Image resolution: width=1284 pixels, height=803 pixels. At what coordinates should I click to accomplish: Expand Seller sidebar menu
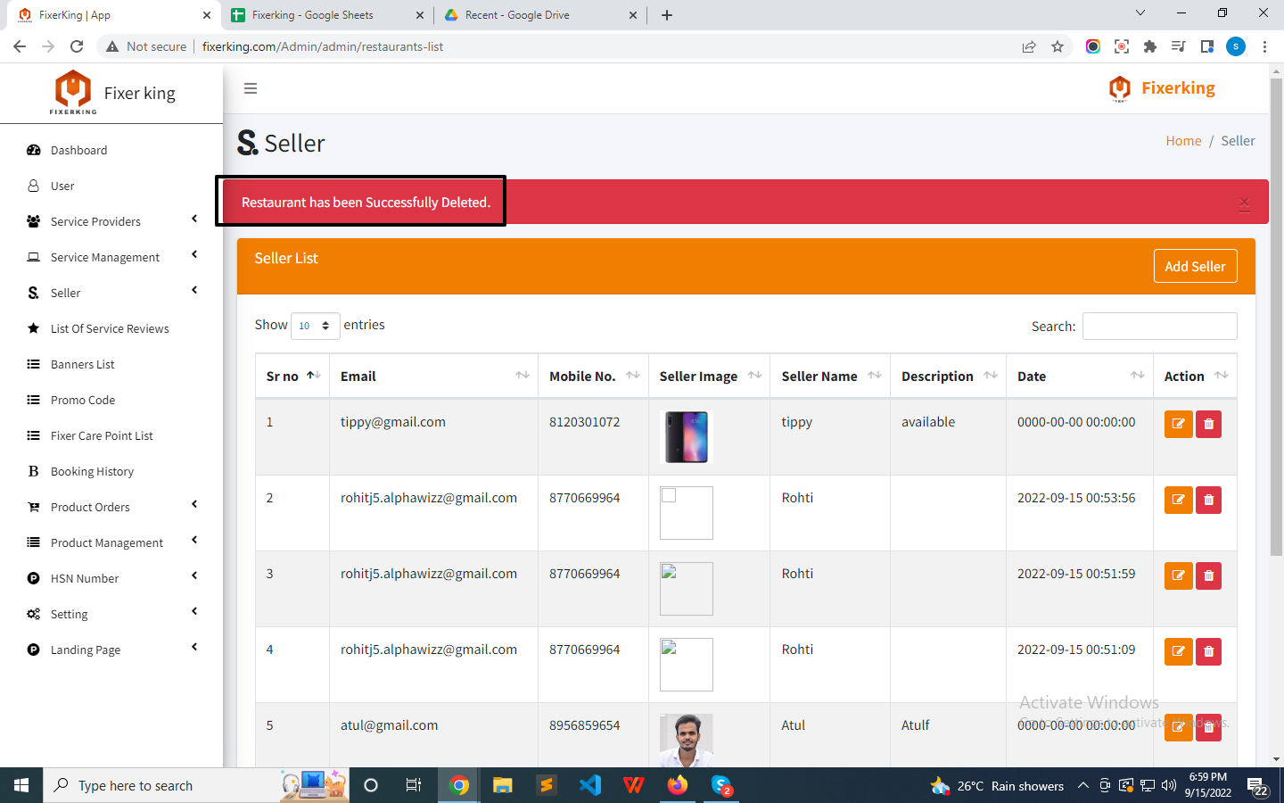click(x=111, y=293)
